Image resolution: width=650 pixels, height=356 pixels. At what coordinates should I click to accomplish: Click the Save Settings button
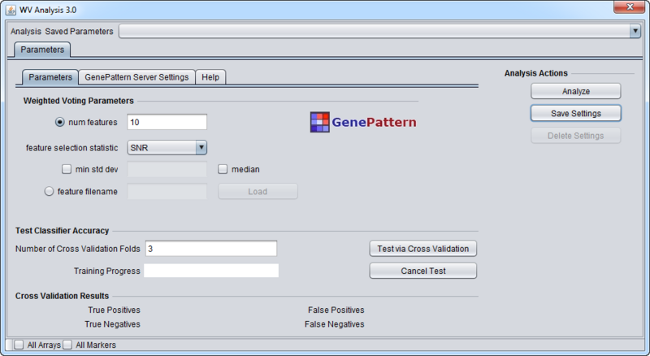coord(576,113)
